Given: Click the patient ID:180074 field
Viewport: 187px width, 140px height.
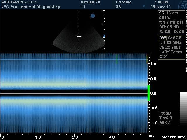Looking at the screenshot, I should click(90, 2).
